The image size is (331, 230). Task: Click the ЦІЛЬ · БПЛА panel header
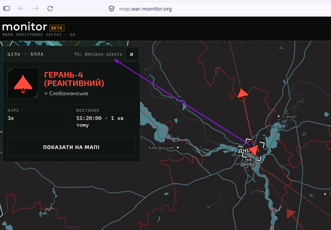25,54
